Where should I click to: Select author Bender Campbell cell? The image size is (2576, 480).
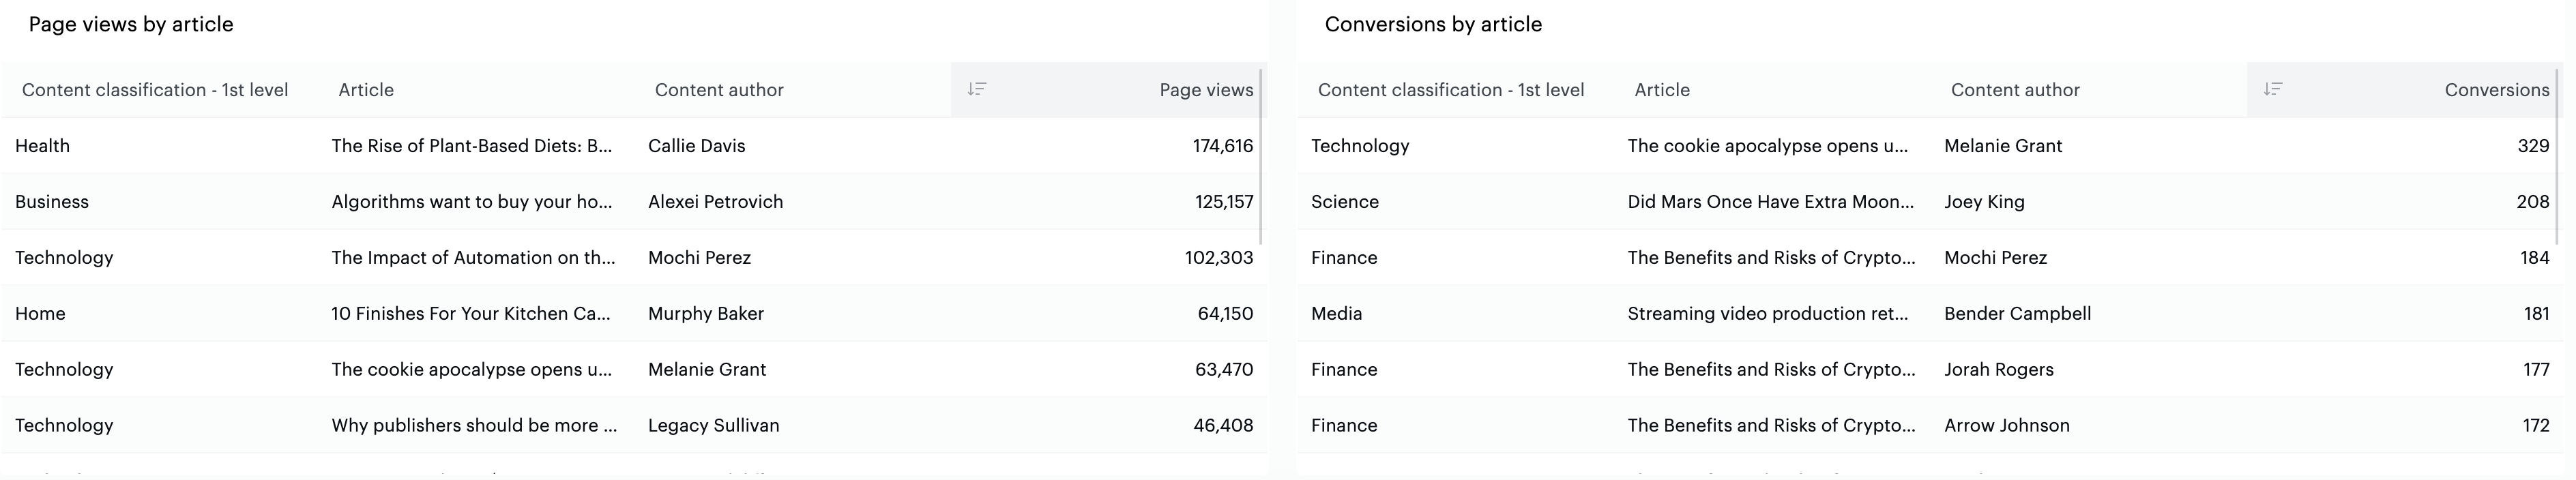pyautogui.click(x=2017, y=314)
